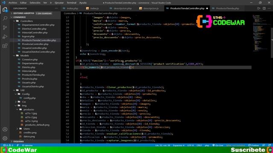
Task: Click the Controllers breadcrumb segment
Action: [70, 13]
